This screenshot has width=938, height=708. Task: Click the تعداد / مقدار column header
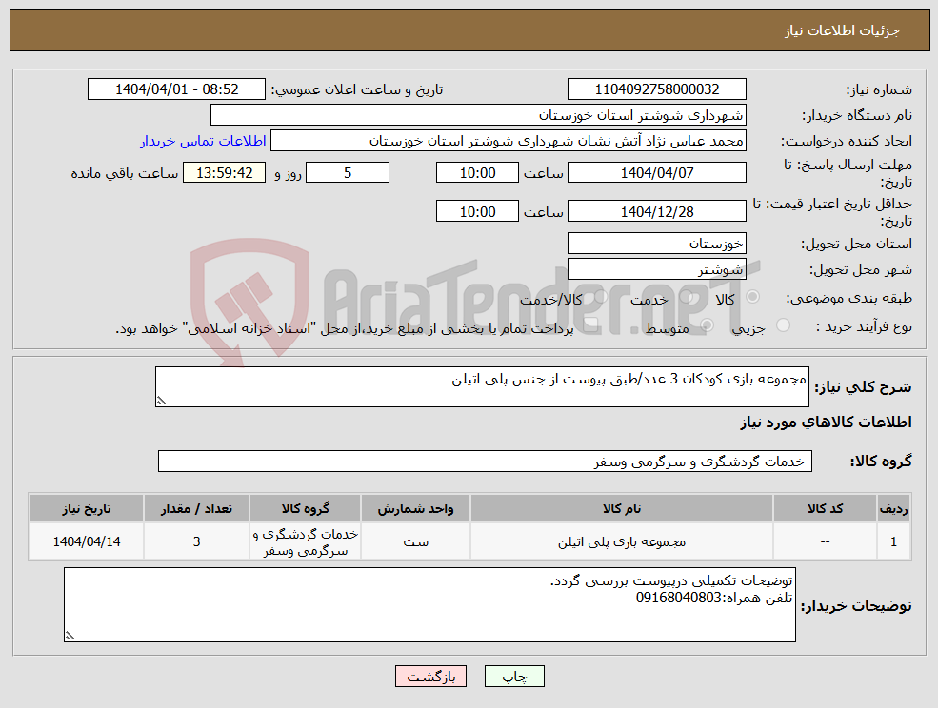coord(196,509)
